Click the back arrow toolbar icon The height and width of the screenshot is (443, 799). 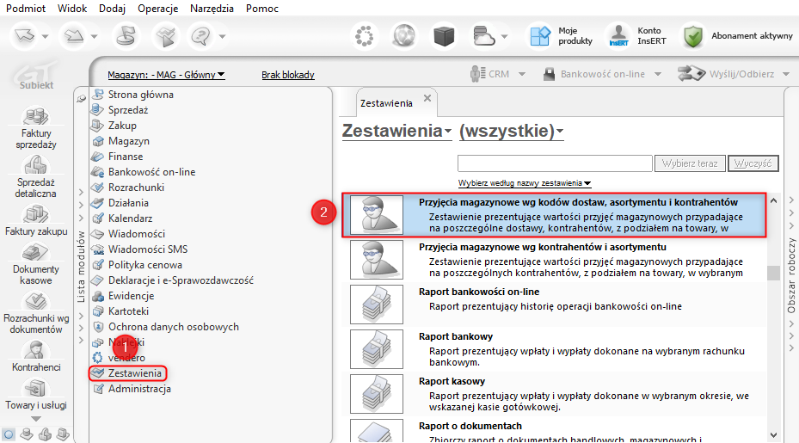(x=25, y=36)
